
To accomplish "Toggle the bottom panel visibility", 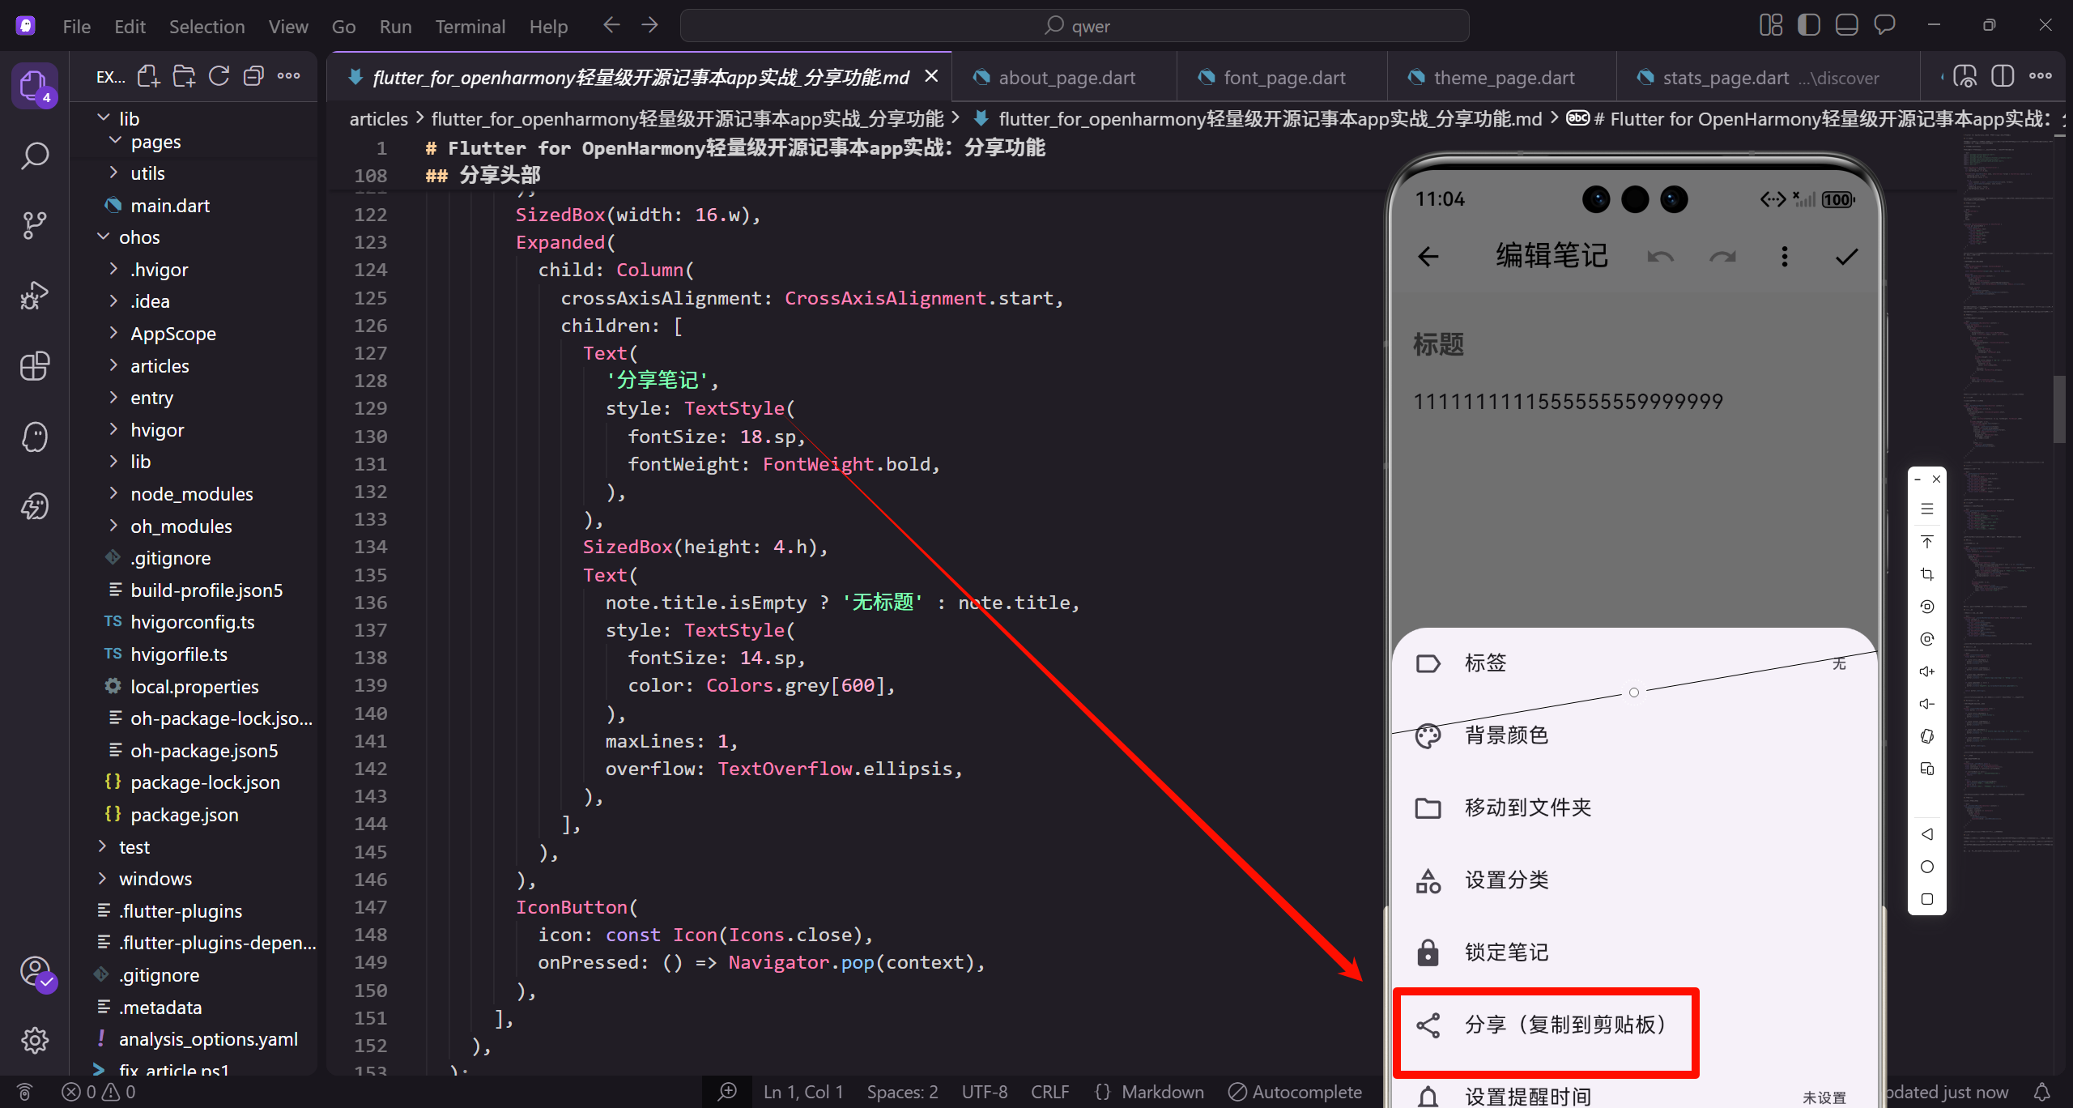I will tap(1846, 26).
